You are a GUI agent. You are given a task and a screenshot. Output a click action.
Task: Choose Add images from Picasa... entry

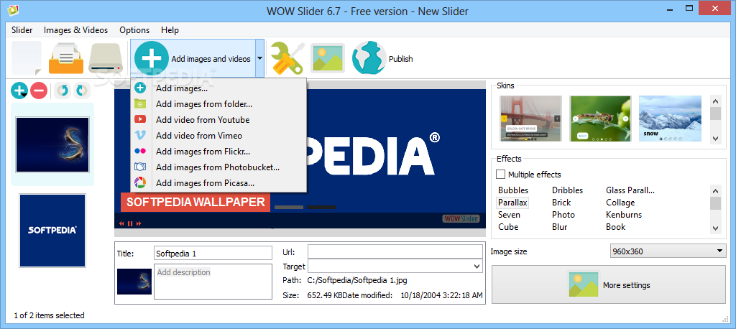[218, 182]
